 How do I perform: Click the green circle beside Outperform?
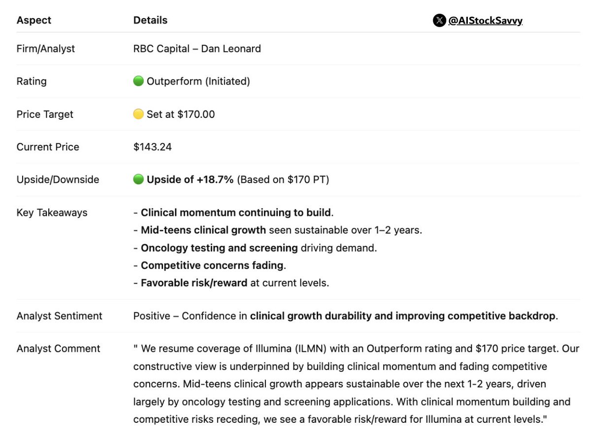pyautogui.click(x=138, y=81)
